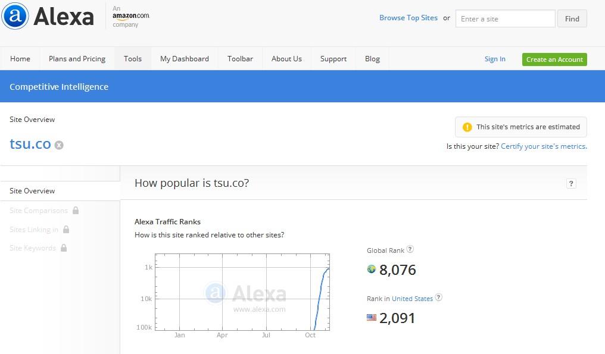Select the locked Site Comparisons sidebar item
Screen dimensions: 605x354
(39, 211)
